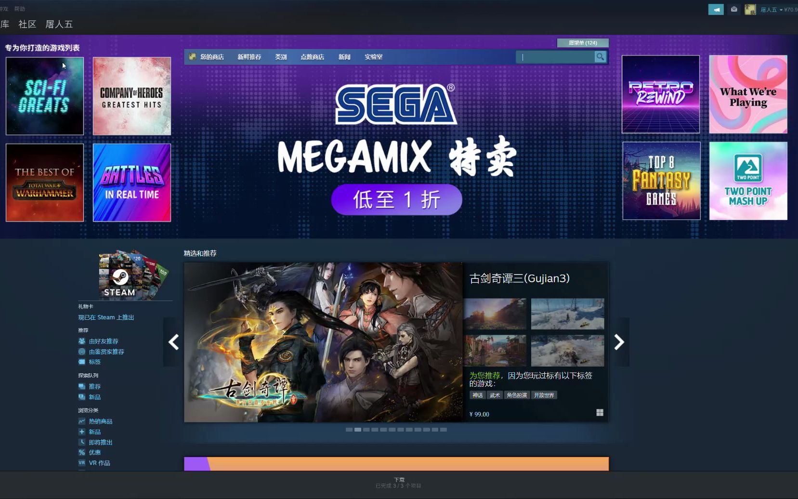Click the 即将推出 clock icon
The image size is (798, 499).
82,442
